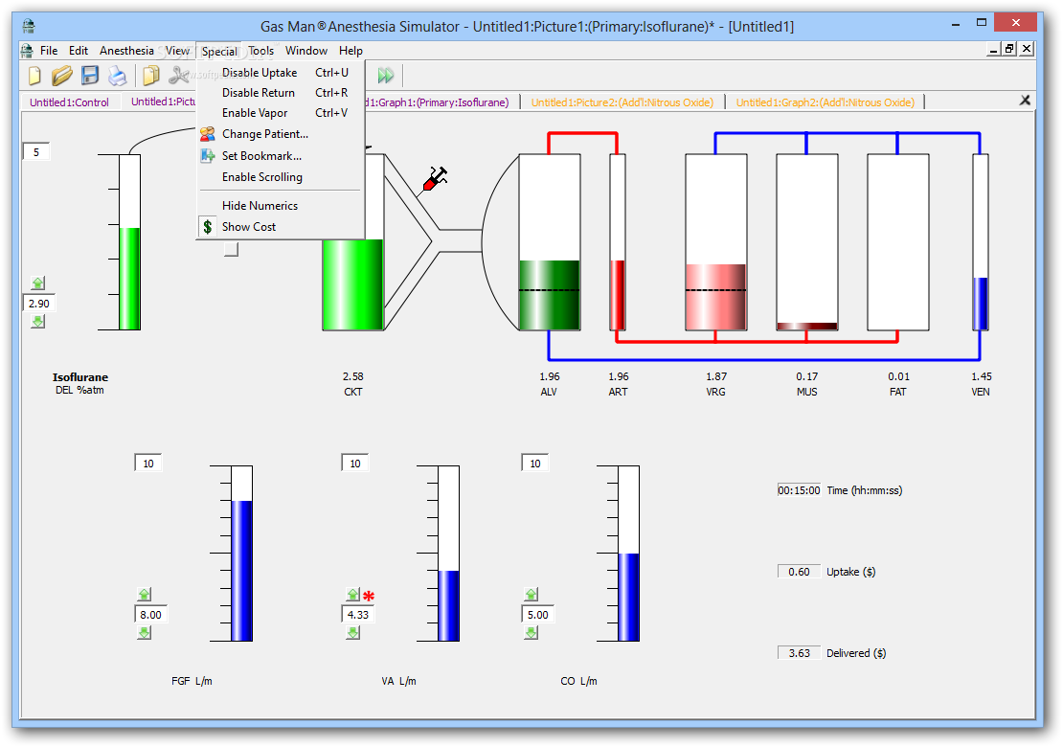This screenshot has height=747, width=1063.
Task: Decrease FGF flow with down arrow
Action: [x=145, y=632]
